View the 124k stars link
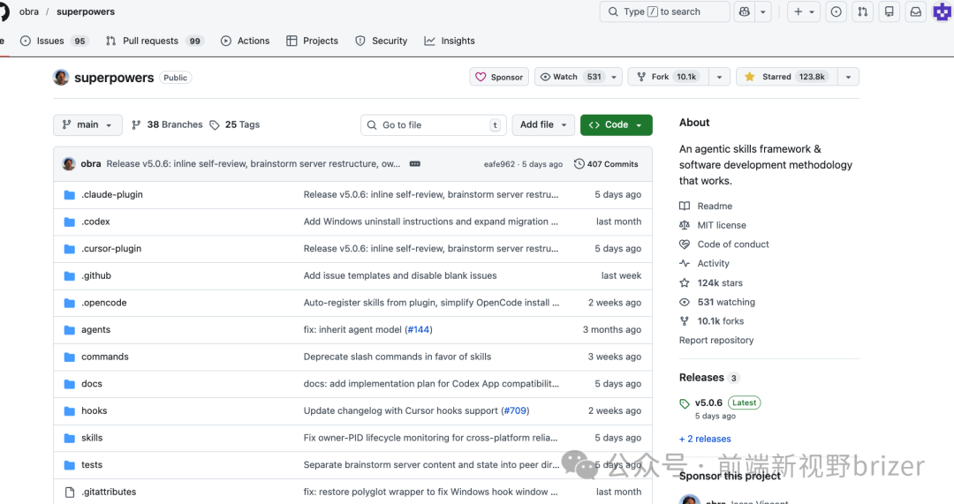This screenshot has height=504, width=954. pyautogui.click(x=710, y=282)
